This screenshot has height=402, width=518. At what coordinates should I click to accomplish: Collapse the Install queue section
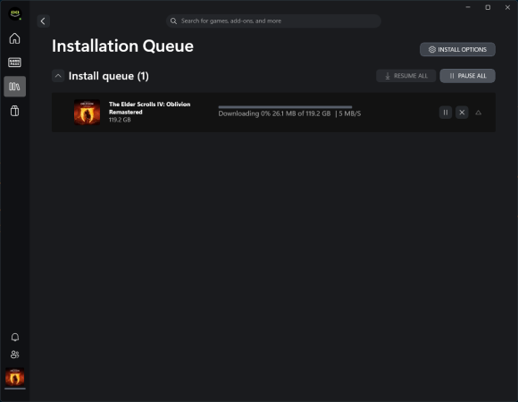58,76
